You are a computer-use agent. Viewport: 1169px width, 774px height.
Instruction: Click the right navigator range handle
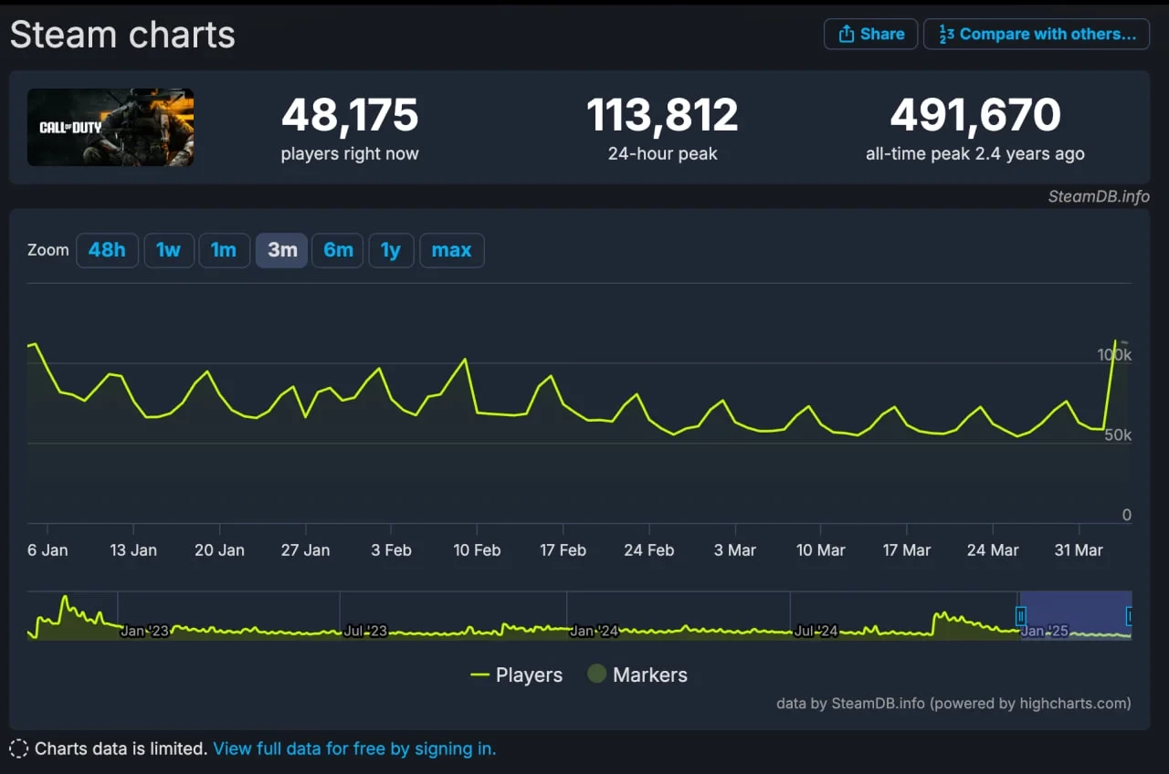pos(1130,616)
